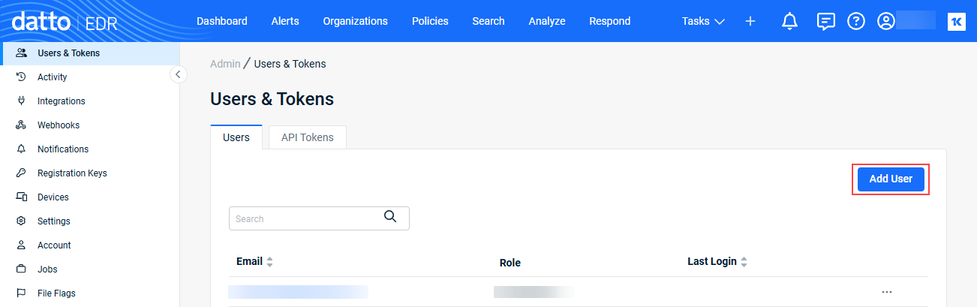Click into the Search input field
This screenshot has height=307, width=977.
[x=304, y=219]
